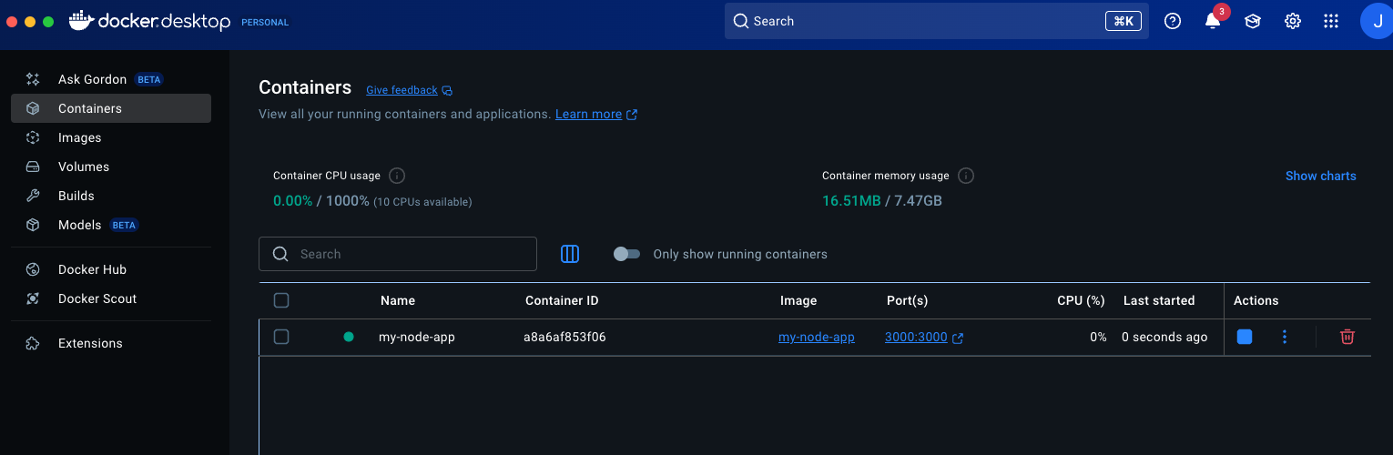Image resolution: width=1393 pixels, height=455 pixels.
Task: Go to the Volumes section
Action: [111, 167]
